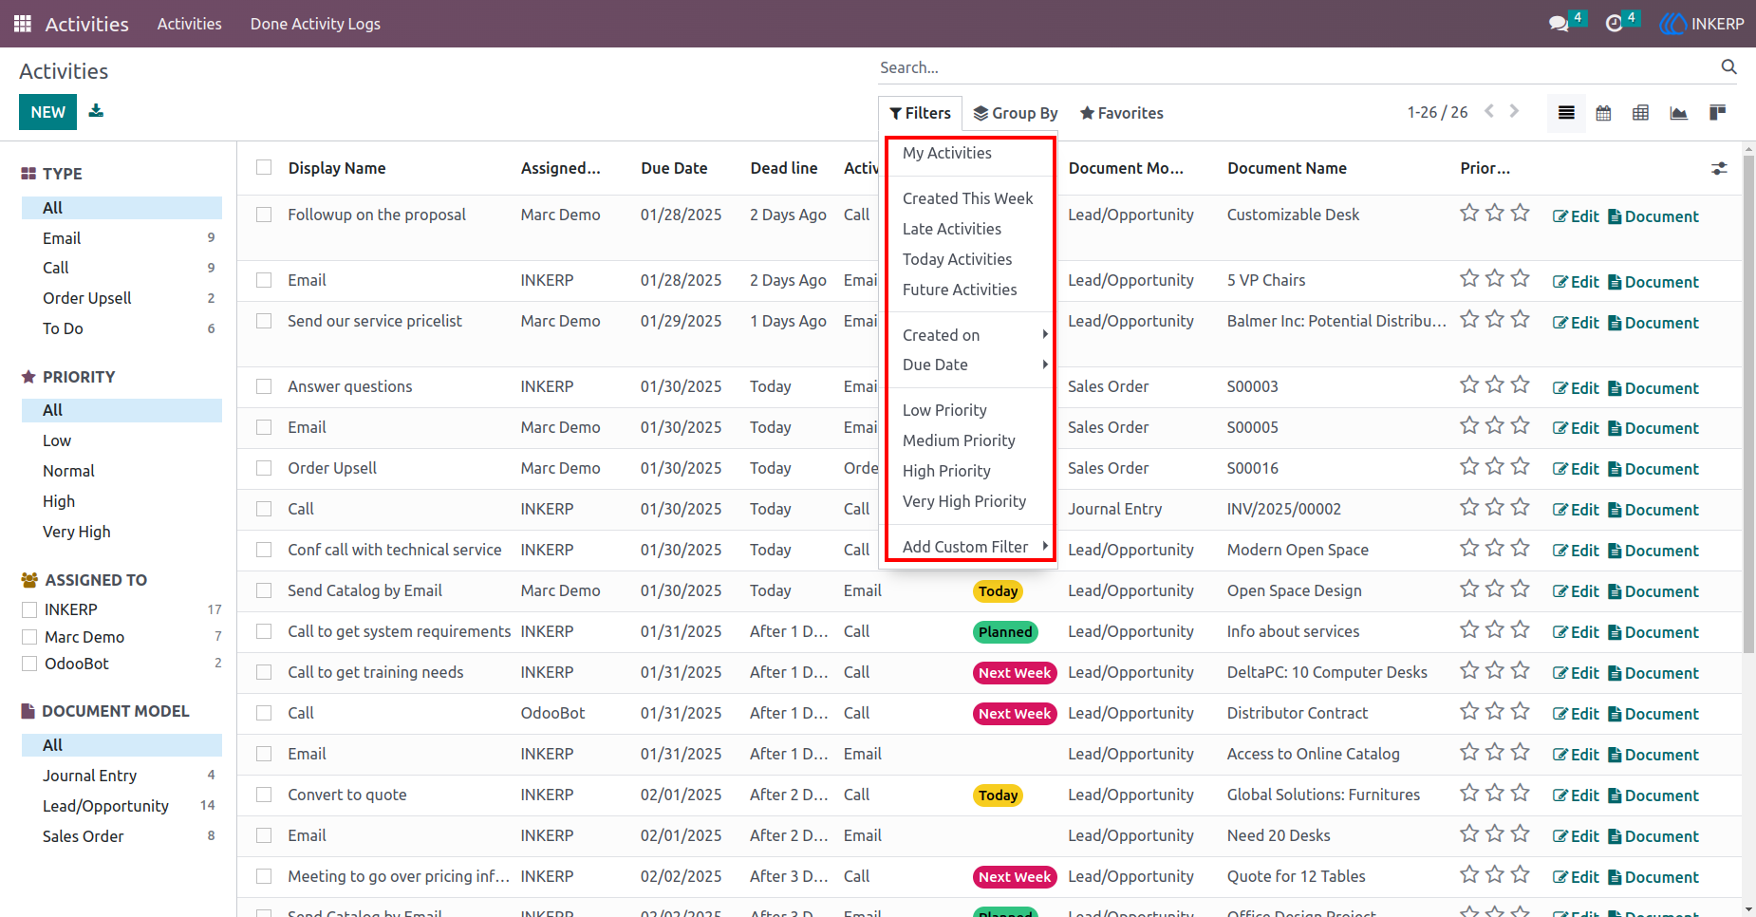The height and width of the screenshot is (917, 1756).
Task: Switch to graph view icon
Action: click(x=1678, y=113)
